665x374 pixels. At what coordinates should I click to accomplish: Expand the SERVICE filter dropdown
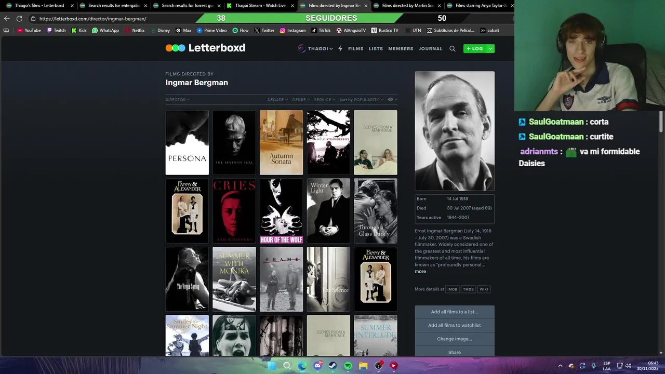tap(325, 100)
